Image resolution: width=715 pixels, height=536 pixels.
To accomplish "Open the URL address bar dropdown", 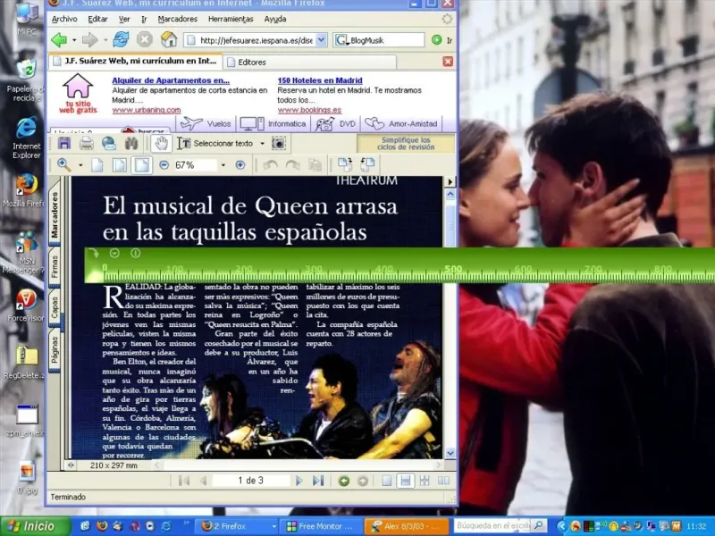I will pyautogui.click(x=321, y=40).
